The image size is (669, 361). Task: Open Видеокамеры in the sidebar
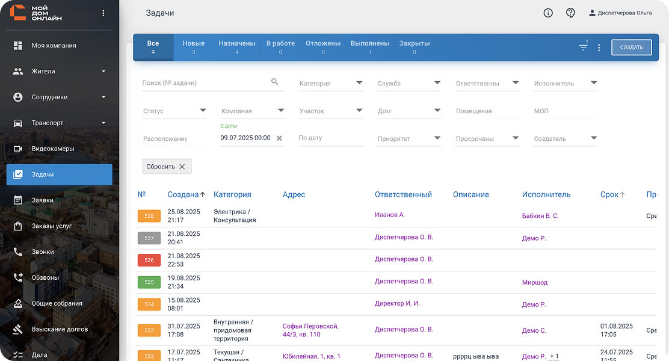(53, 149)
